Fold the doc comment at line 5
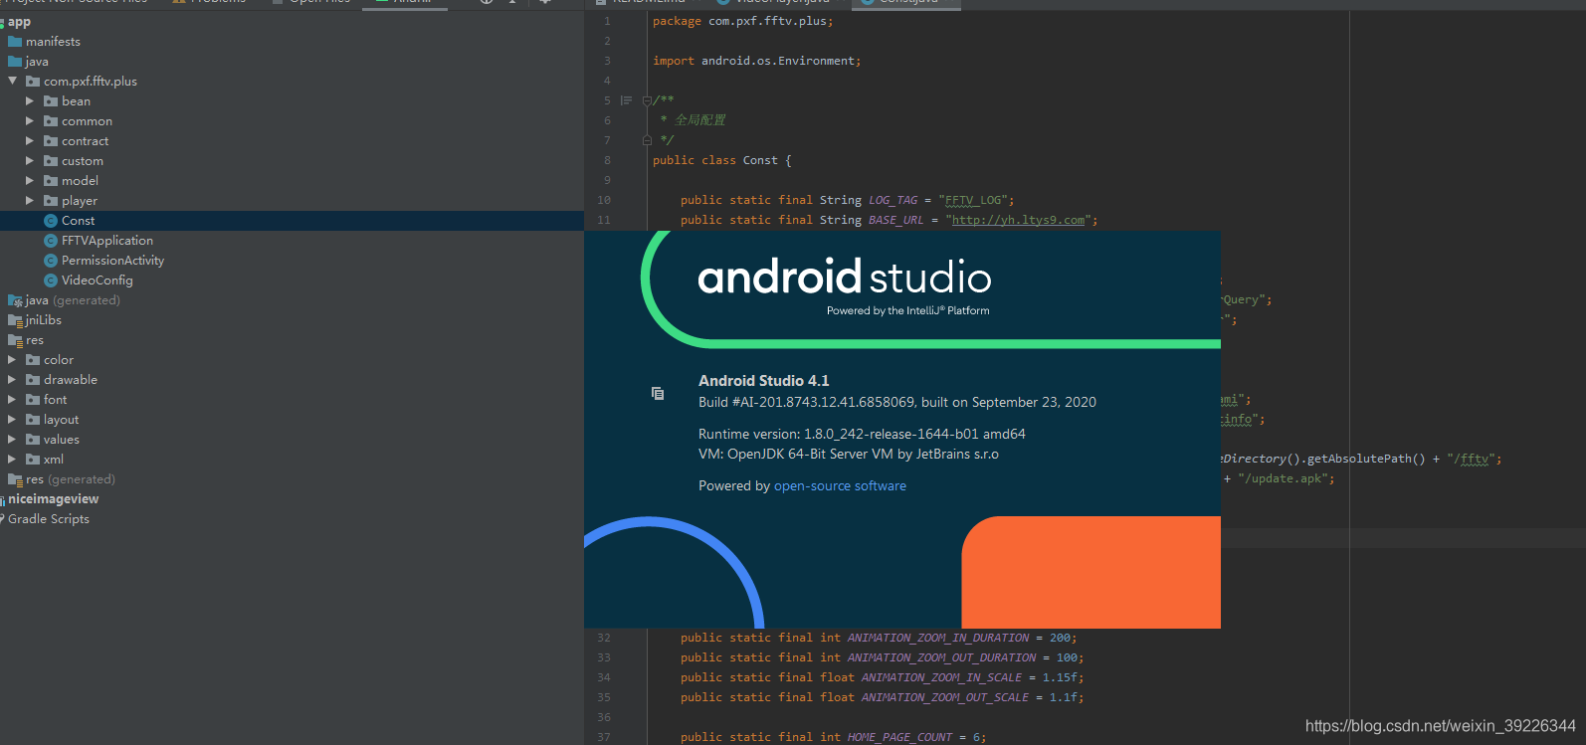Image resolution: width=1586 pixels, height=745 pixels. [647, 100]
